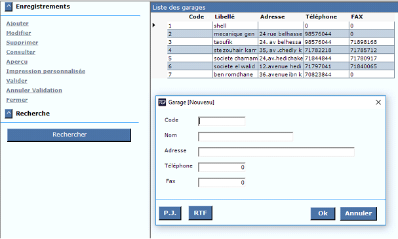Select the 'taoufik' cell
398x239 pixels.
235,42
